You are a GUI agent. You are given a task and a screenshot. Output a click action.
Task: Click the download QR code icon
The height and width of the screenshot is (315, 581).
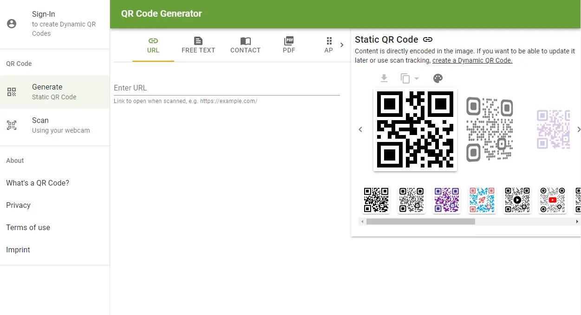[384, 78]
